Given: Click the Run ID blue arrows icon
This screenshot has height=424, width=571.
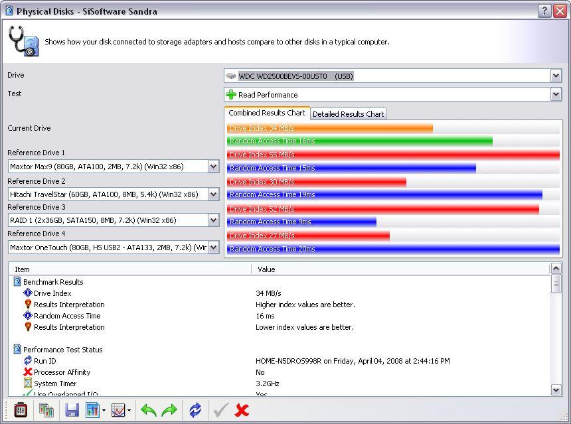Looking at the screenshot, I should click(x=28, y=361).
